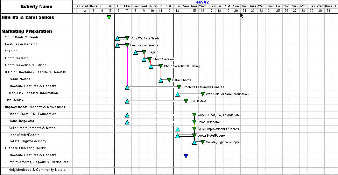
Task: Click the Sat 5 day column header
Action: click(110, 8)
